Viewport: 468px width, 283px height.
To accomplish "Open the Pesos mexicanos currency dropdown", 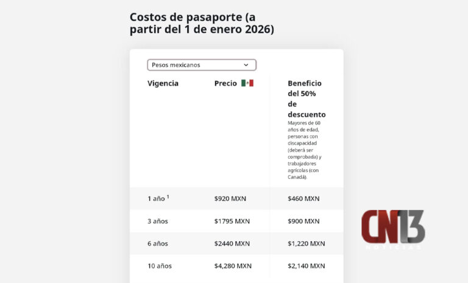I will coord(202,65).
